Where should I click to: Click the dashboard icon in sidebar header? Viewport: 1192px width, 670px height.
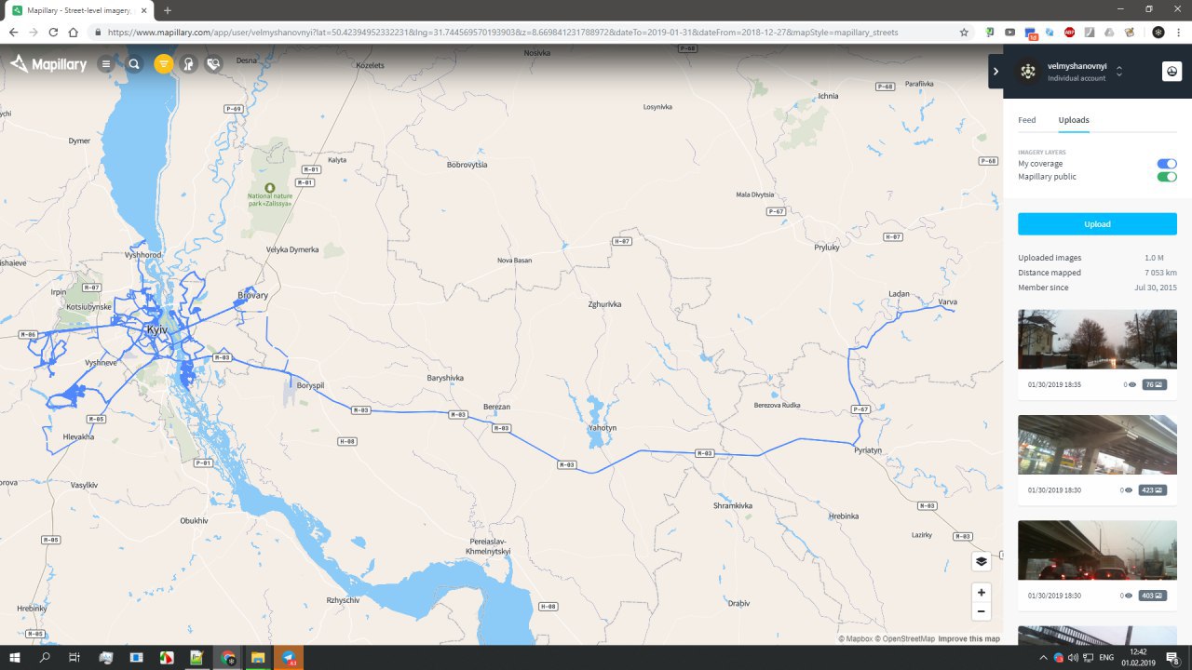(x=1172, y=72)
